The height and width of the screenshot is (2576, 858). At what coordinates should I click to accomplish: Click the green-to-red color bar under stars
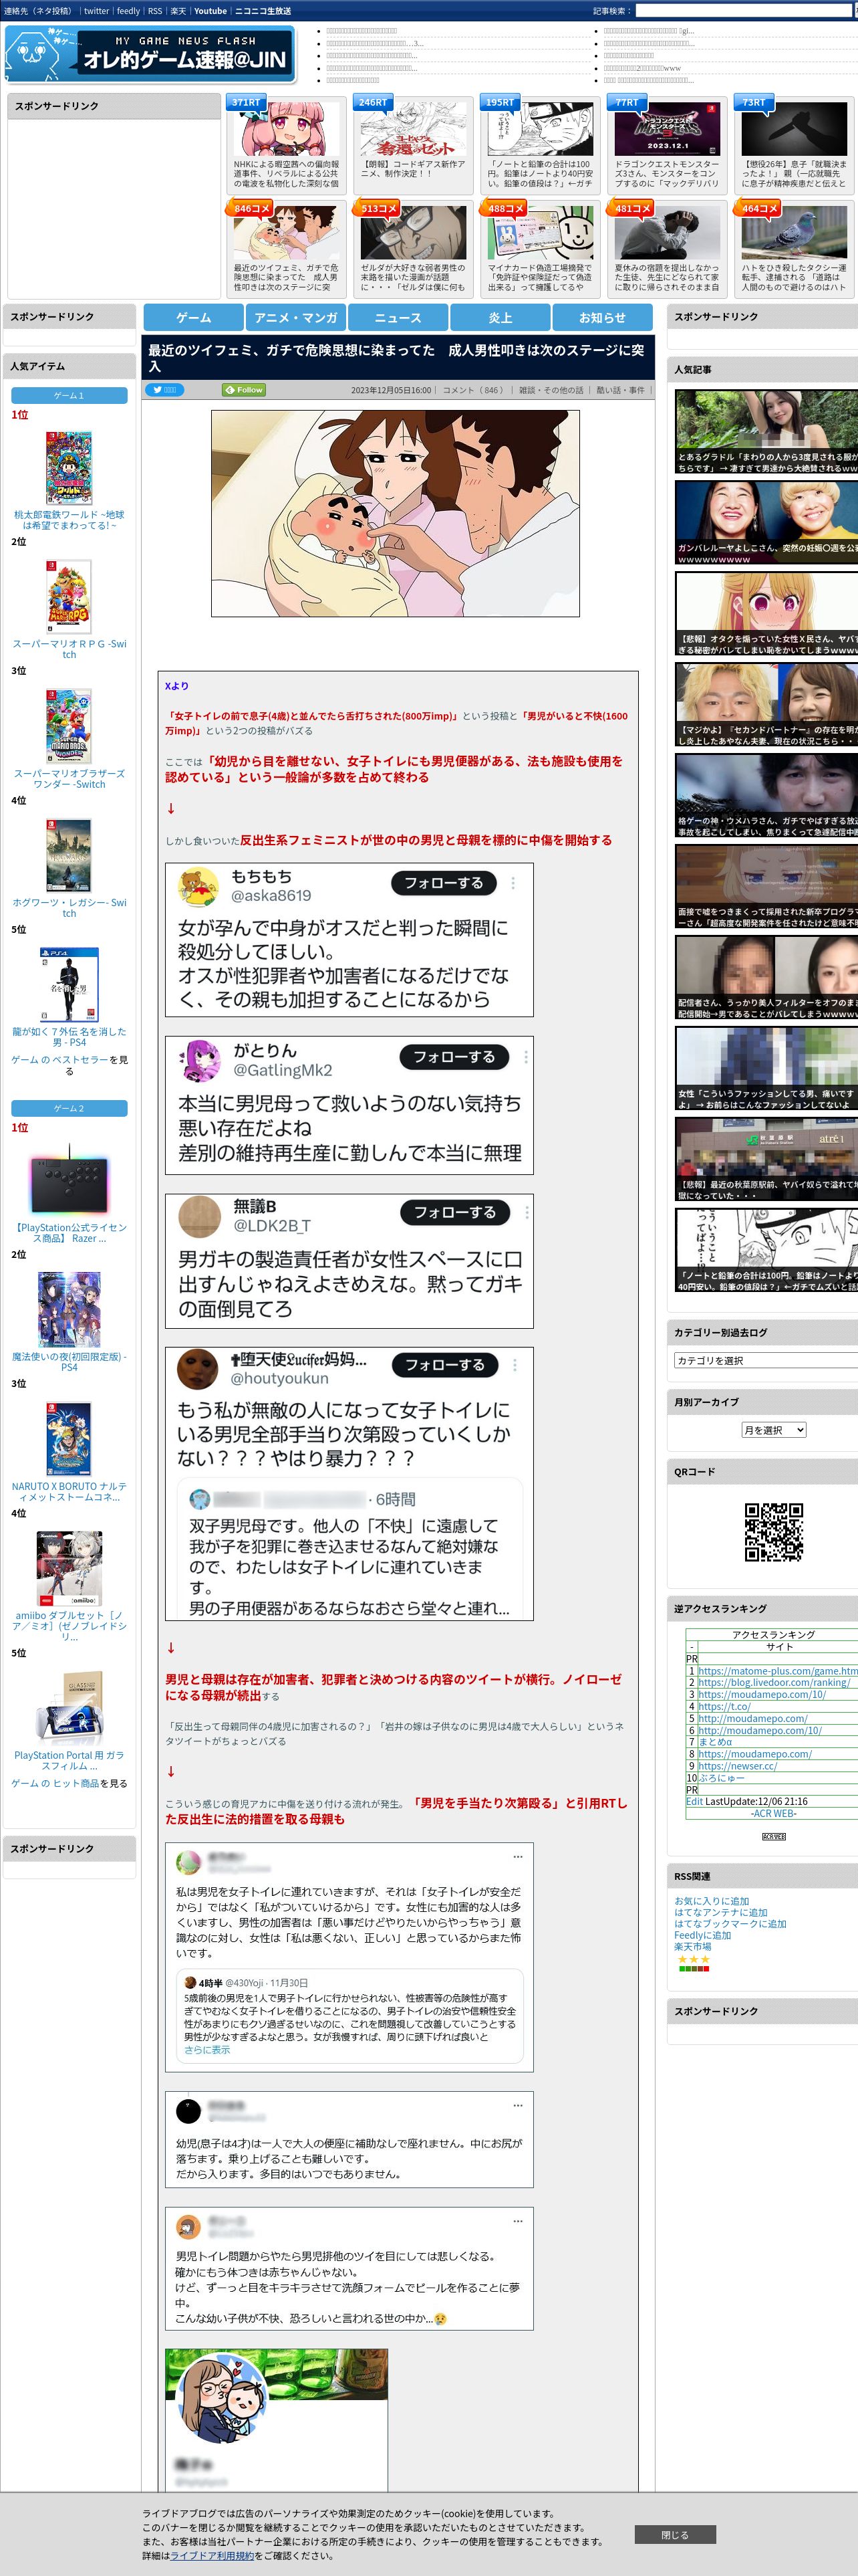694,1969
